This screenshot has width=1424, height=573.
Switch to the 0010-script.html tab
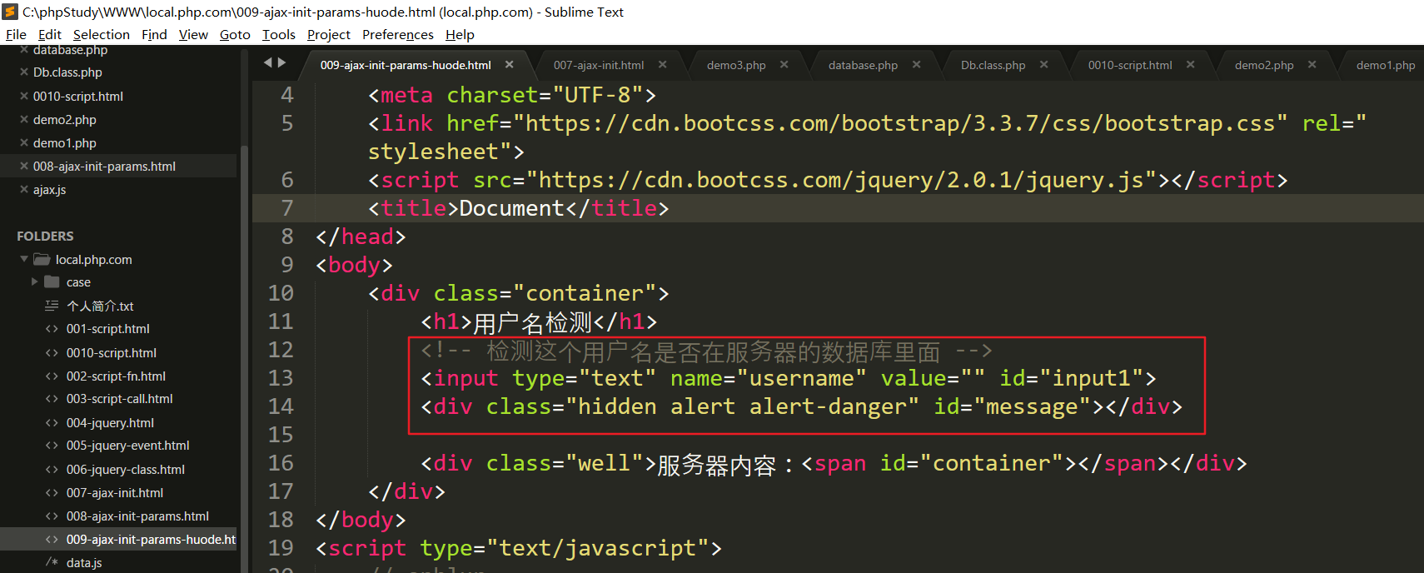tap(1129, 65)
